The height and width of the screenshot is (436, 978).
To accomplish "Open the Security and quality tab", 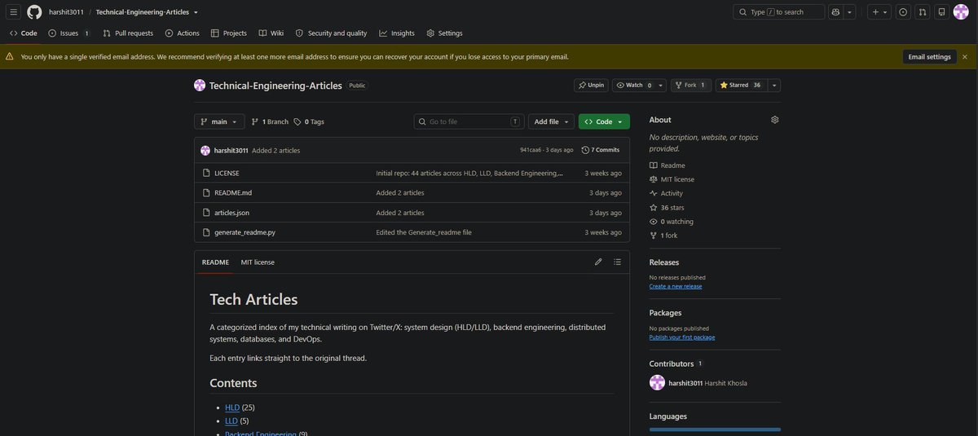I will pos(331,33).
